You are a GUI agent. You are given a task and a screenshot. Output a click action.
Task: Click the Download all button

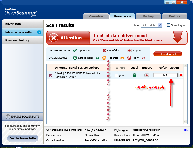pyautogui.click(x=168, y=54)
